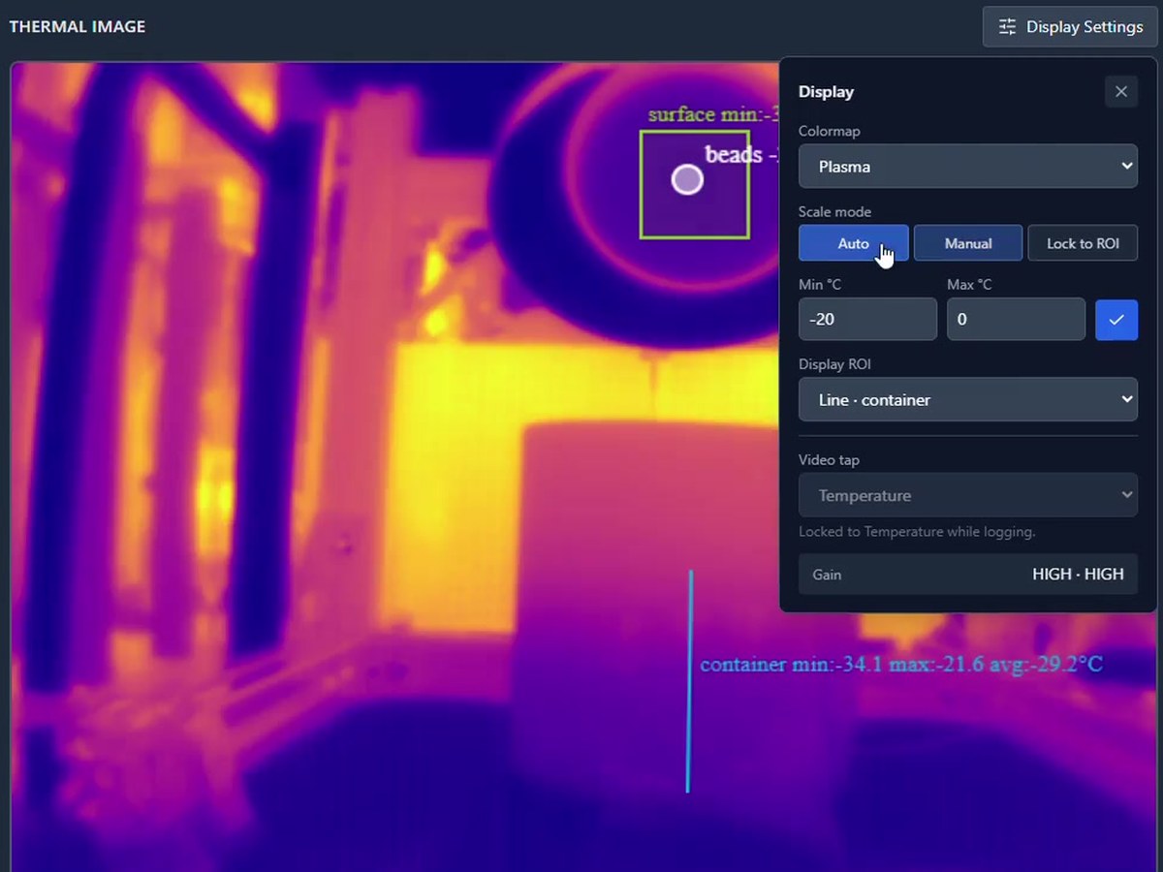Click the Gain HIGH · HIGH value

1078,575
